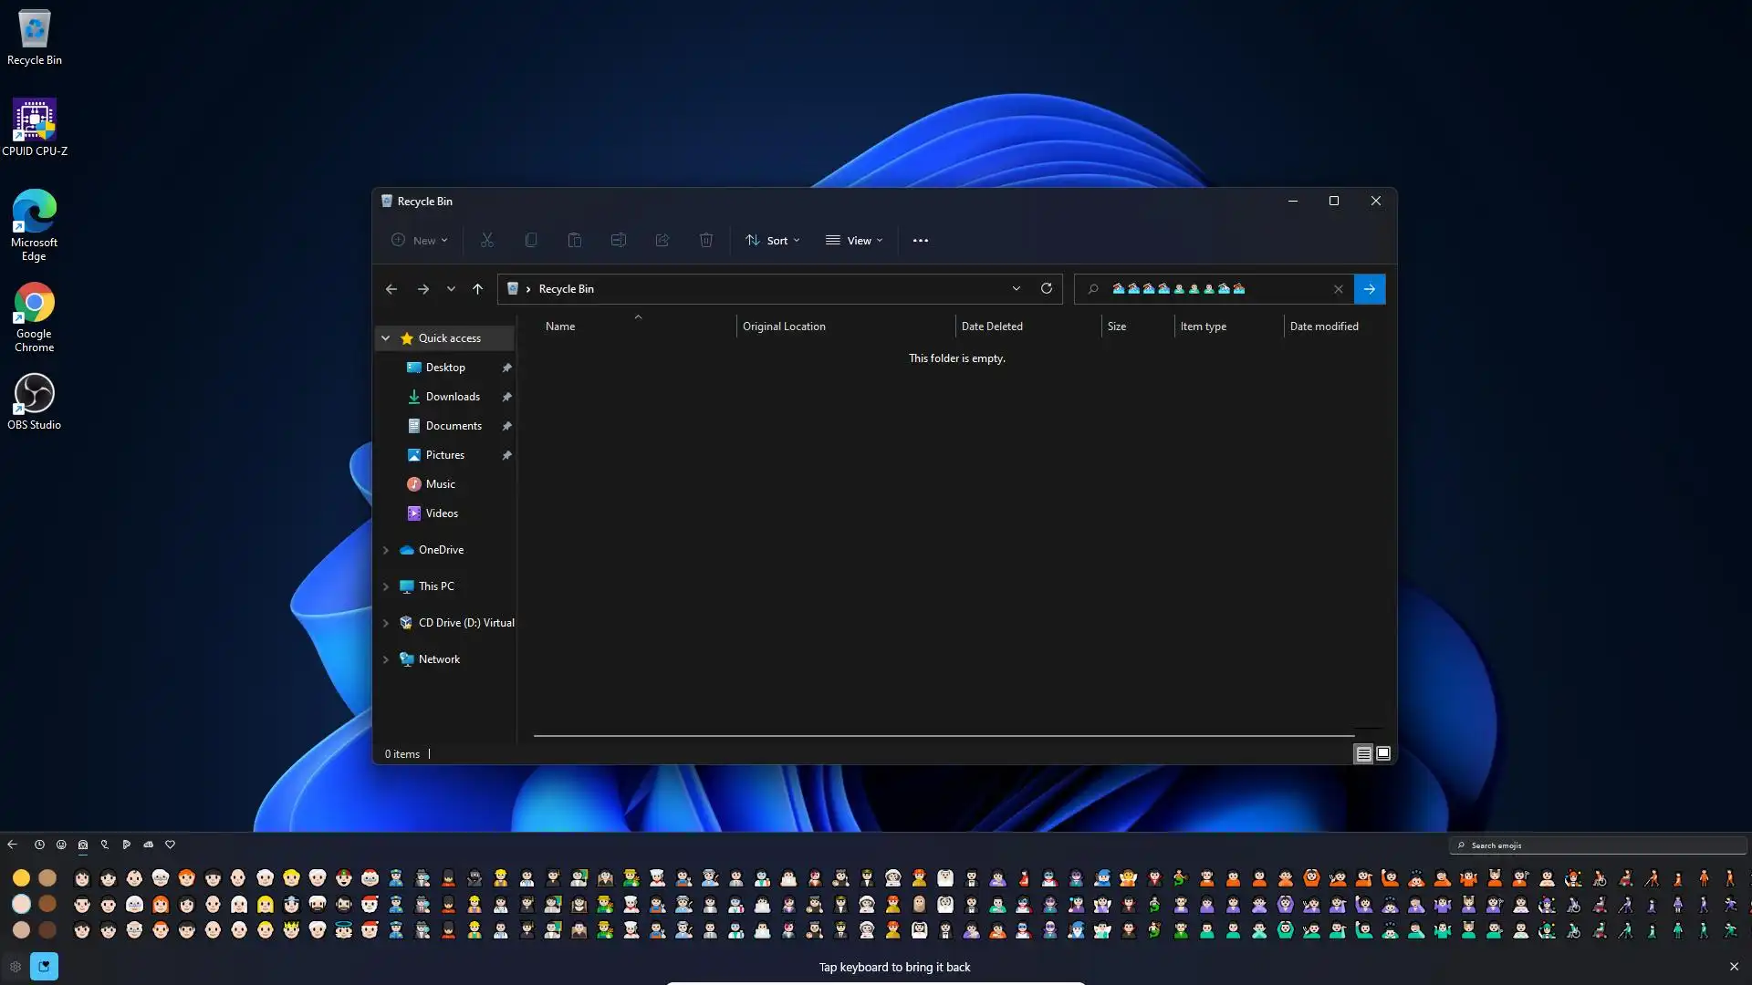The height and width of the screenshot is (985, 1752).
Task: Open the See more ellipsis menu
Action: point(920,241)
